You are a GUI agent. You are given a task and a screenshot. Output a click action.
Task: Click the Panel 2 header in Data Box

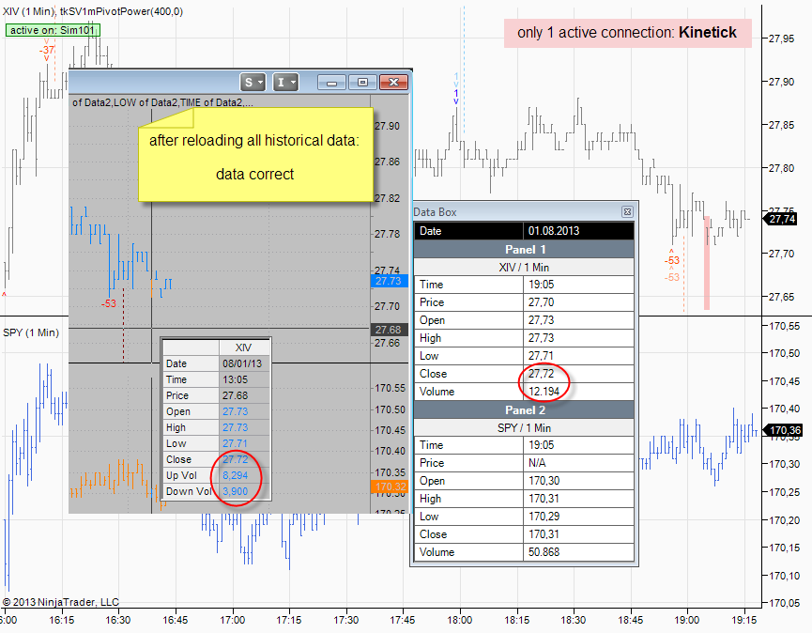[524, 409]
